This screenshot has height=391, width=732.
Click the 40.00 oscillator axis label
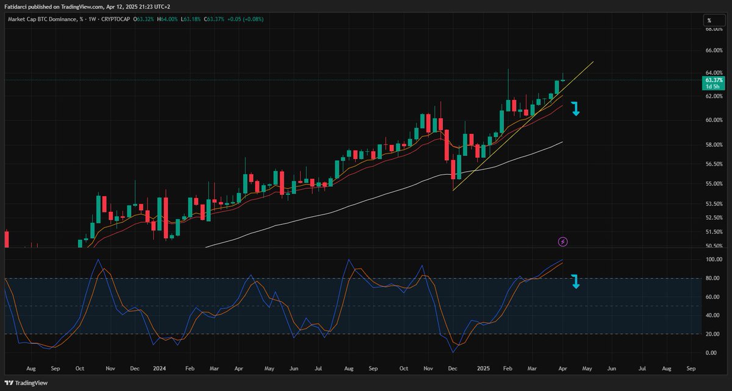coord(714,315)
